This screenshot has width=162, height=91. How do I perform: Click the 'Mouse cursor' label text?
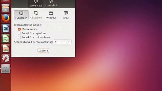30,29
